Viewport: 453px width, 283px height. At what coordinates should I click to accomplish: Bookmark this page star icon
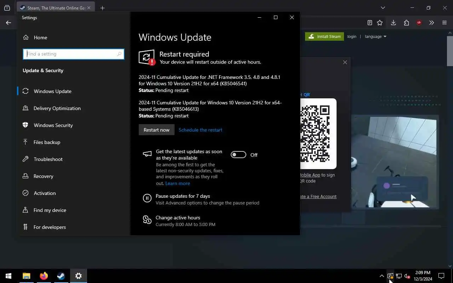(380, 23)
